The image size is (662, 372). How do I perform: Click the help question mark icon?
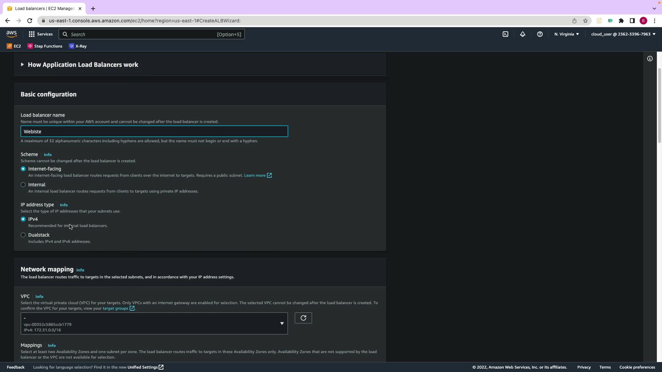pos(540,34)
